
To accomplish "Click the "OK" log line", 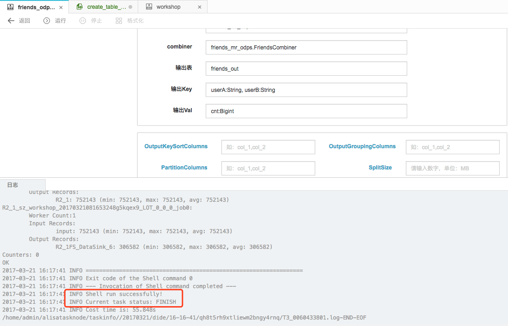I will pyautogui.click(x=6, y=263).
